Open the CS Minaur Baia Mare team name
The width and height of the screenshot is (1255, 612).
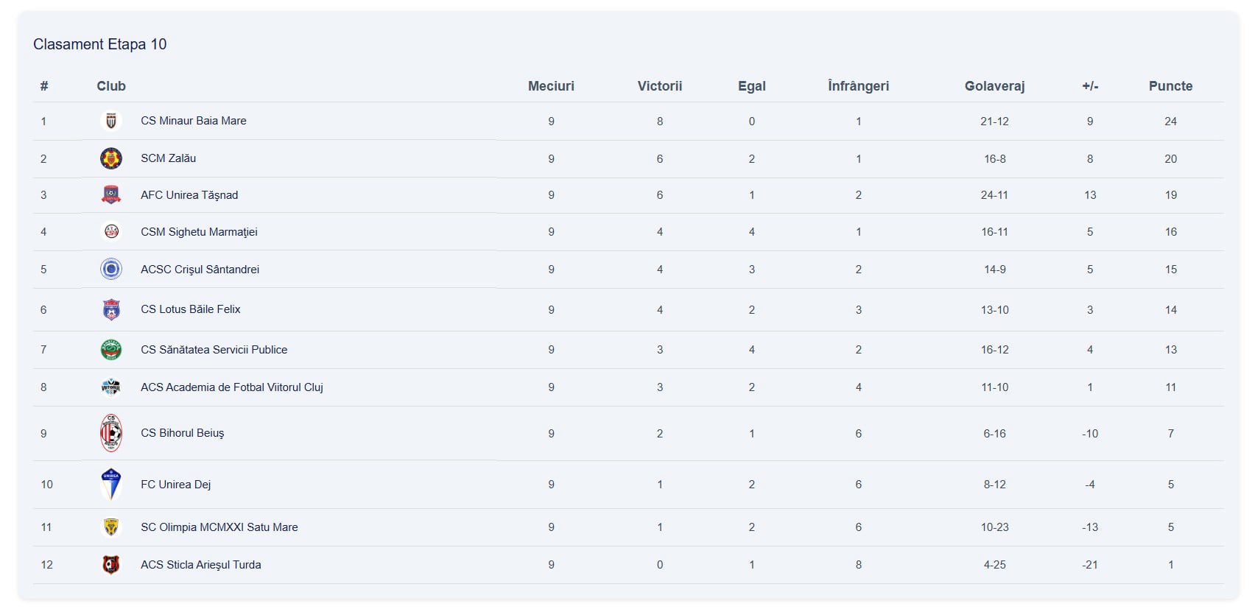point(194,121)
